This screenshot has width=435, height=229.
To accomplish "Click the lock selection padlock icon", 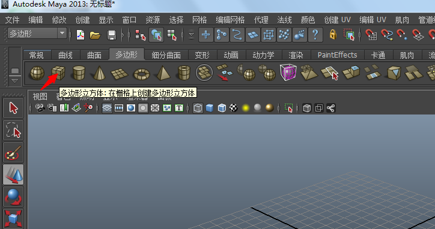I will tap(333, 35).
